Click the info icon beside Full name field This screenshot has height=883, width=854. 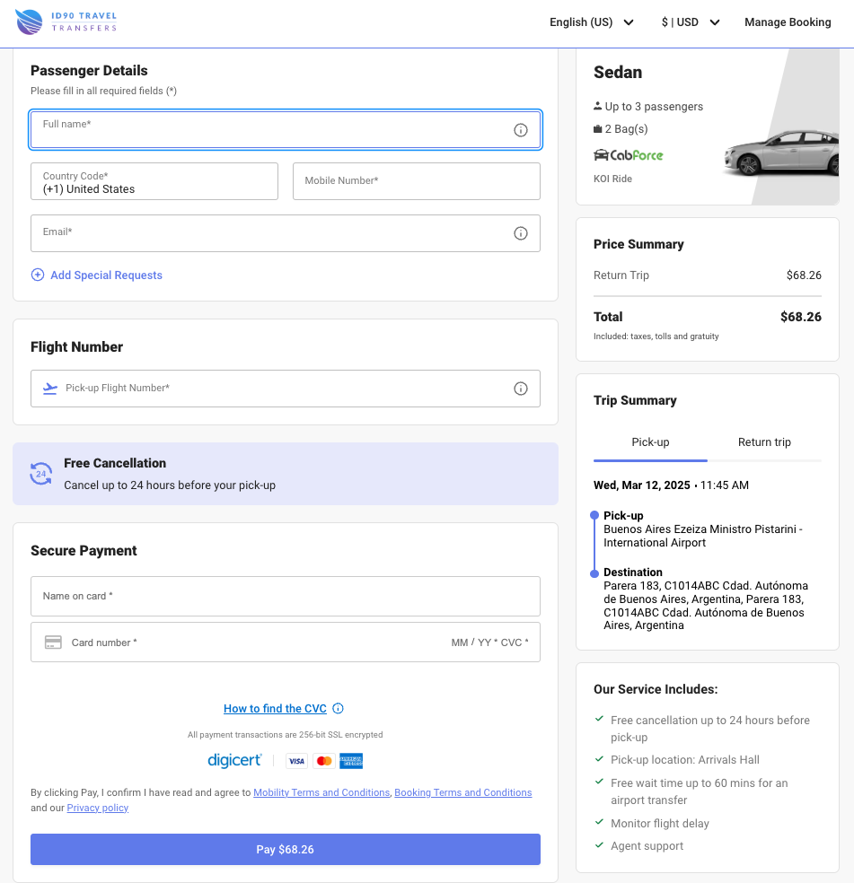coord(521,129)
